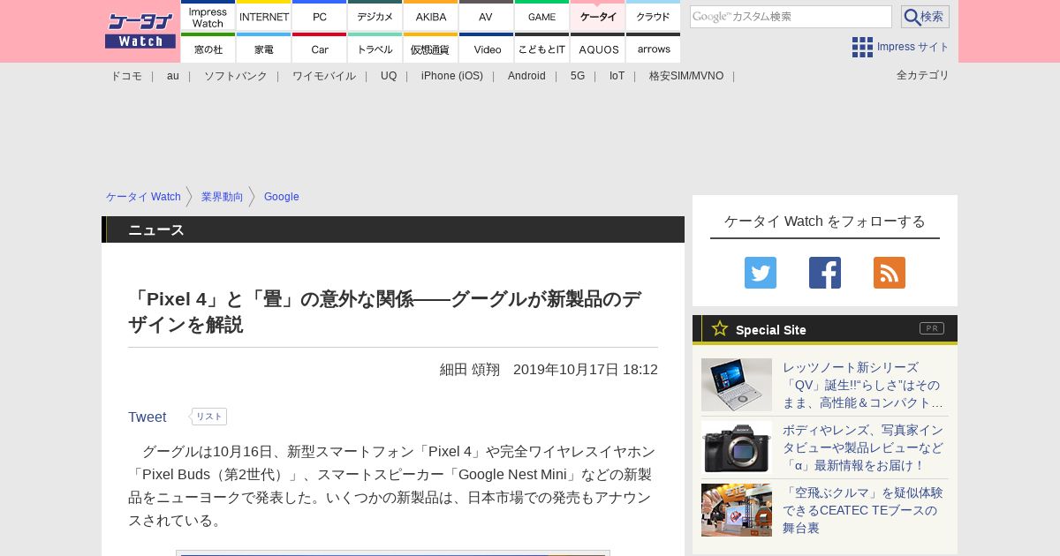Open the Sony α camera thumbnail
Image resolution: width=1060 pixels, height=556 pixels.
pyautogui.click(x=737, y=447)
